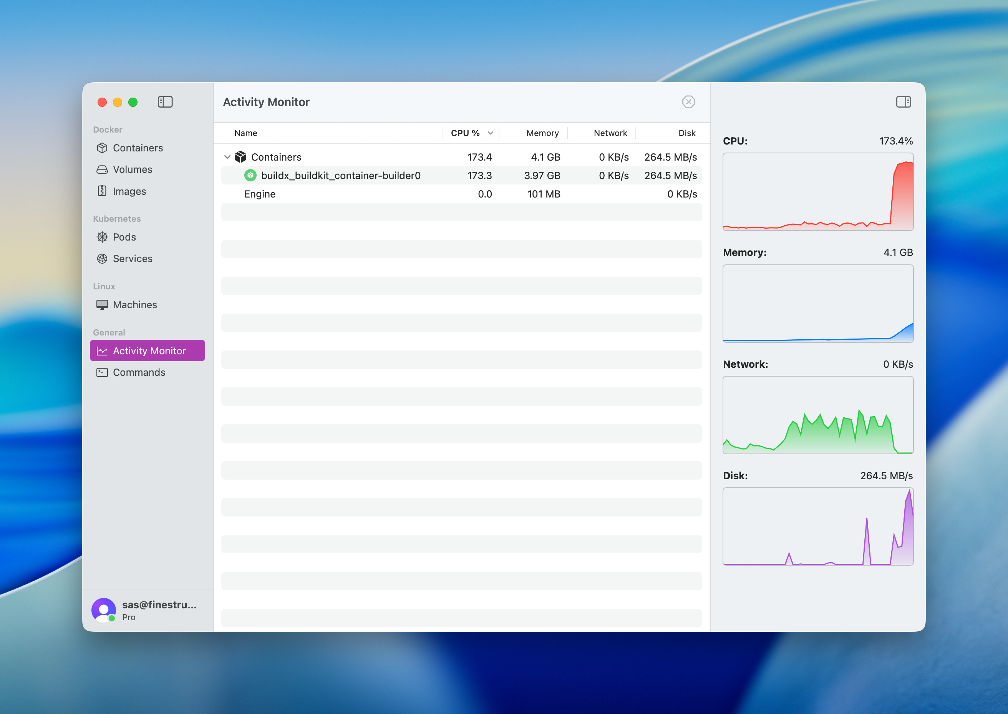
Task: Click the "Network:" label in inspector
Action: 746,364
